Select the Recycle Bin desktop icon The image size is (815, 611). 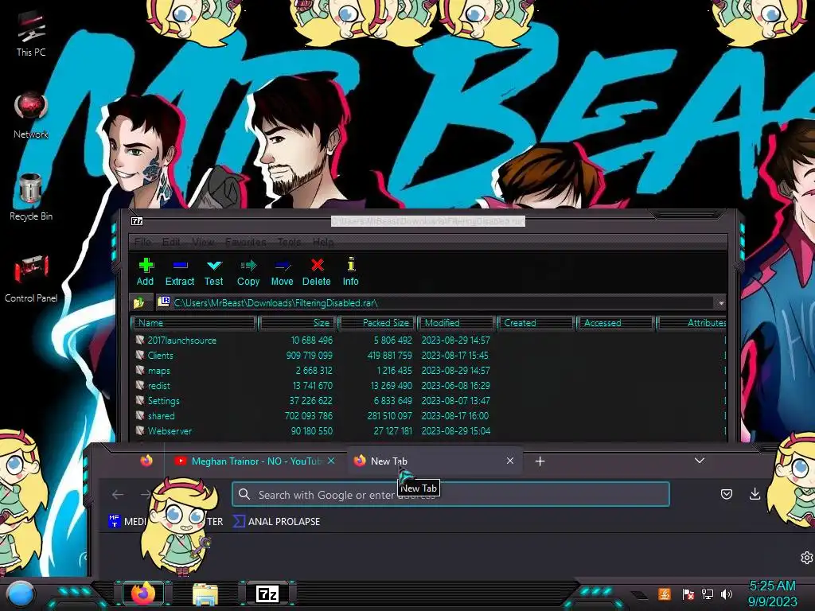tap(31, 197)
